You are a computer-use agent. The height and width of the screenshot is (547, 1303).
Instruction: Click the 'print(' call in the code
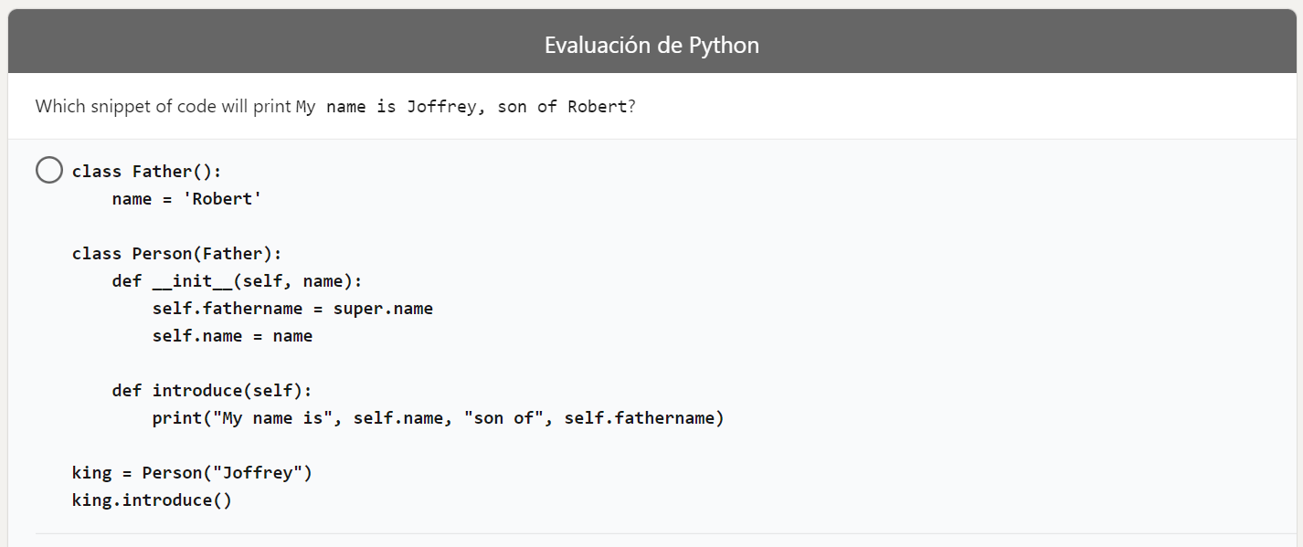coord(182,418)
